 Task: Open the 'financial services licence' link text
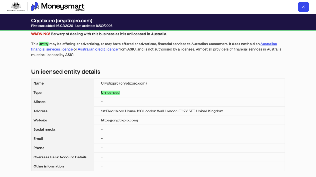[x=52, y=49]
